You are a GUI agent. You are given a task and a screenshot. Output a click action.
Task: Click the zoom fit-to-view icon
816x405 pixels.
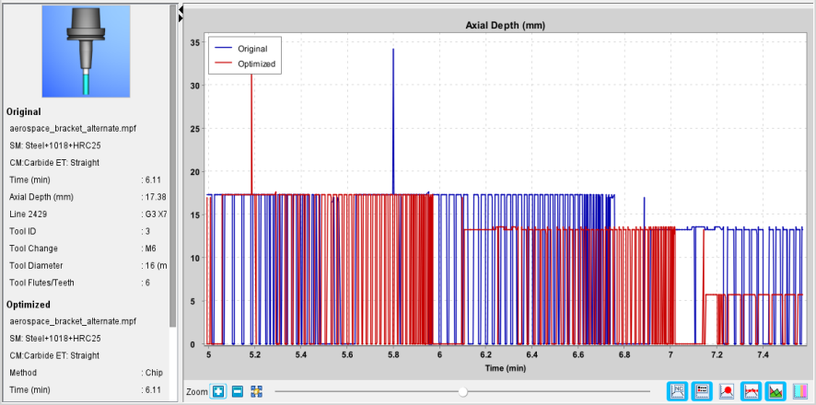tap(256, 391)
